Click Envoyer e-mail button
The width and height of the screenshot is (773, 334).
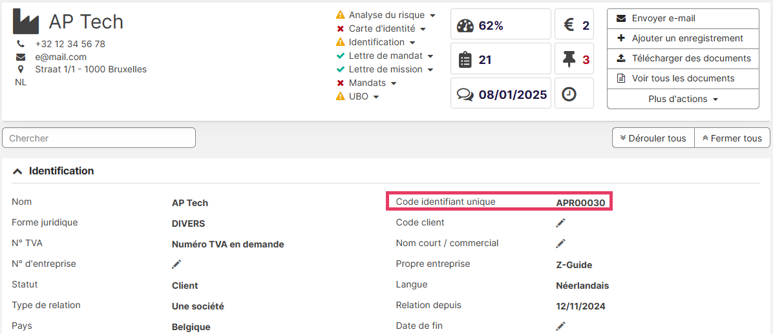(x=683, y=19)
